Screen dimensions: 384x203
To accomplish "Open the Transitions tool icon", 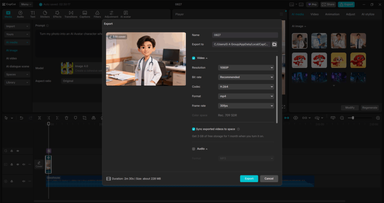I will click(70, 14).
